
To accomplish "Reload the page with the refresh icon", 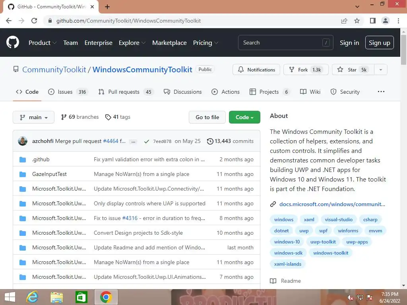I will 34,21.
